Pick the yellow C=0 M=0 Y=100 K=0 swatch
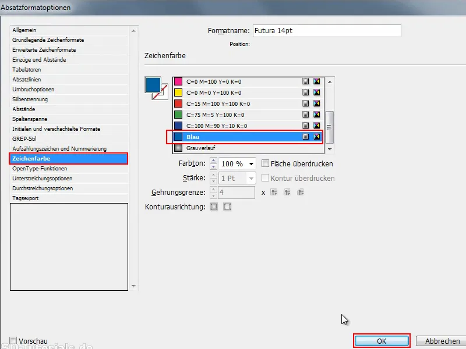Screen dimensions: 466x349 click(178, 92)
